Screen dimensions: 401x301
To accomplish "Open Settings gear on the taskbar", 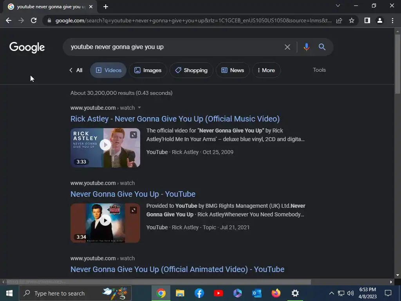I will 295,293.
